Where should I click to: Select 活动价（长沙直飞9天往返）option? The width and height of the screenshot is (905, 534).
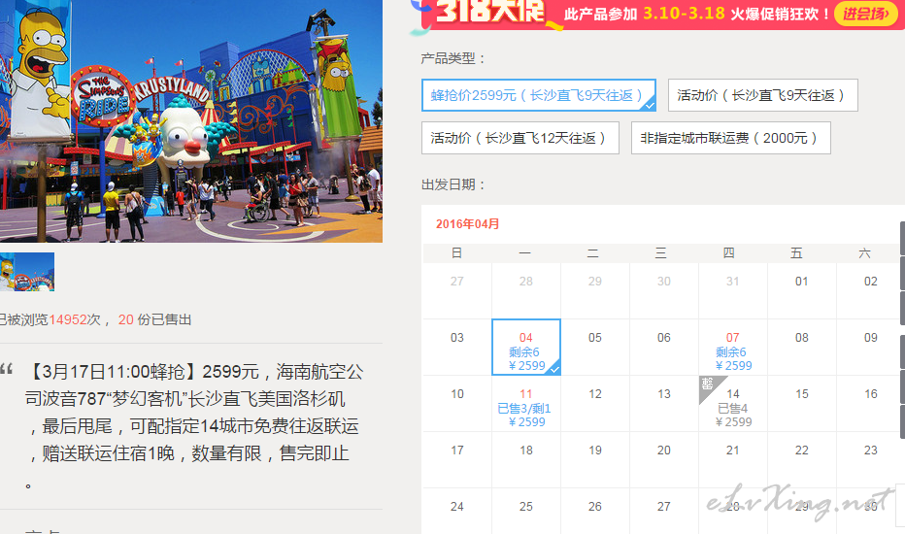point(762,95)
